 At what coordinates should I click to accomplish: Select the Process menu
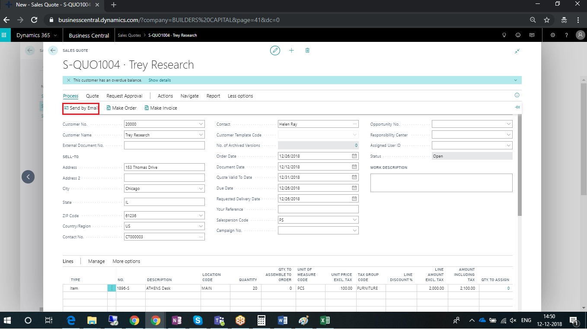(70, 96)
